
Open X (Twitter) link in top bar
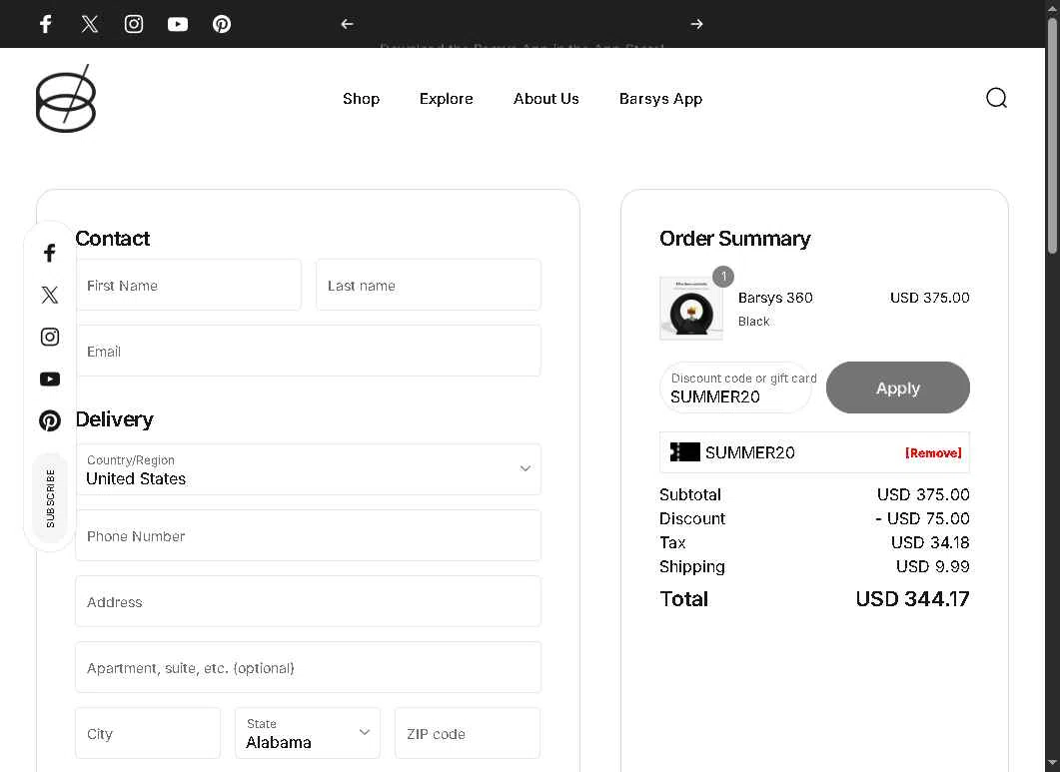tap(89, 24)
